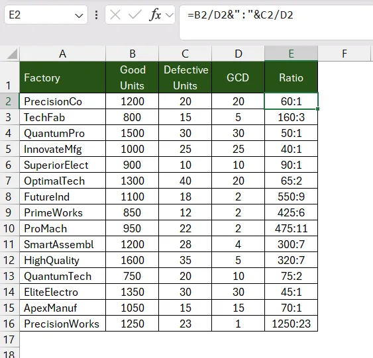The image size is (373, 358).
Task: Select TechFab's Good Units value 800
Action: pos(132,117)
